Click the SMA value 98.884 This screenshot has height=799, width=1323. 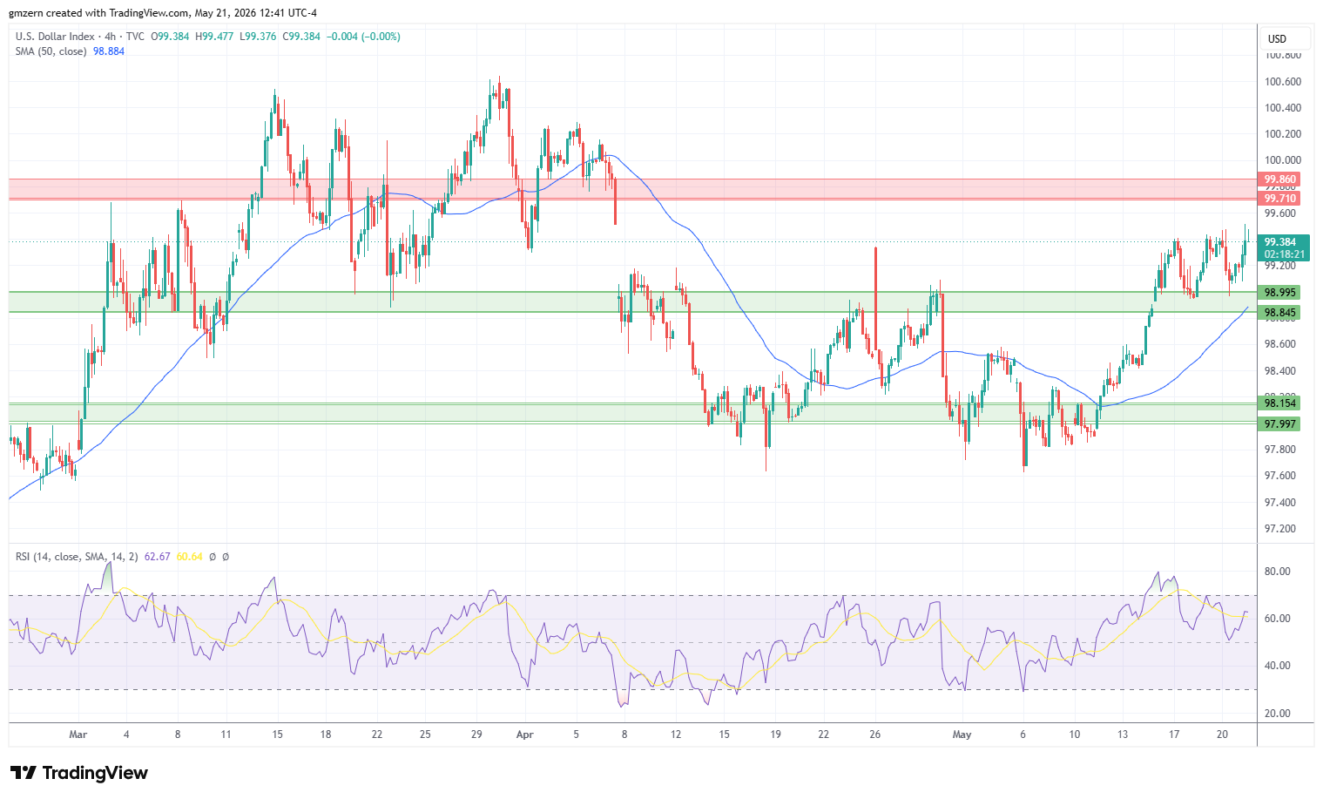(109, 51)
